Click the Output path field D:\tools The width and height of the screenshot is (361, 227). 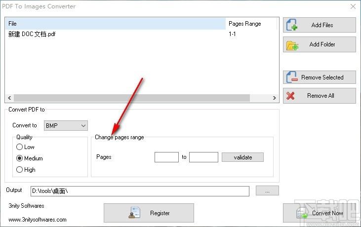(x=140, y=191)
